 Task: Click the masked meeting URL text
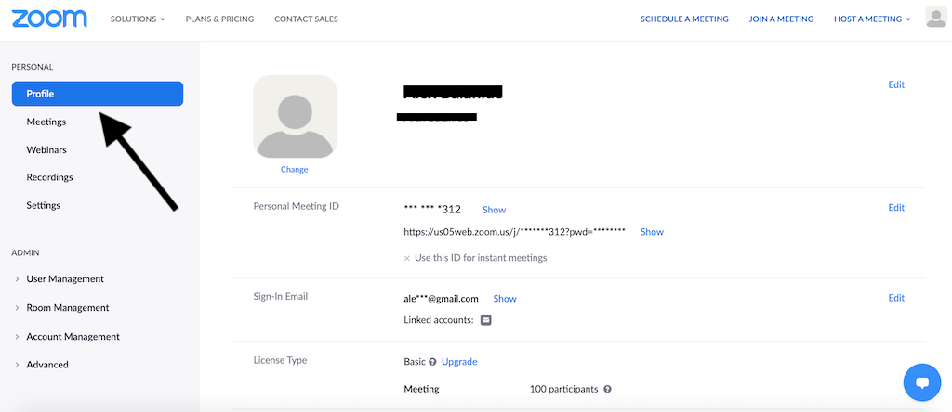click(514, 231)
